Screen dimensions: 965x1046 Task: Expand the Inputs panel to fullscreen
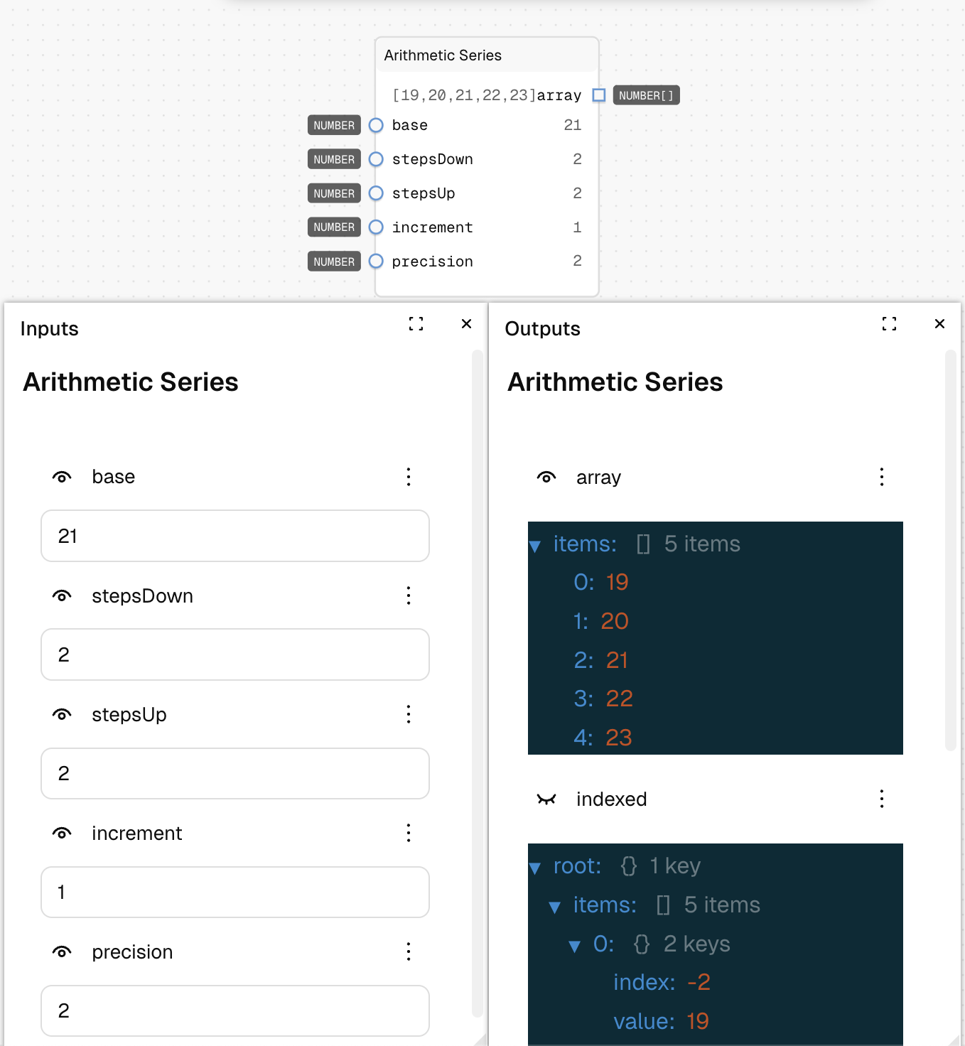tap(416, 324)
